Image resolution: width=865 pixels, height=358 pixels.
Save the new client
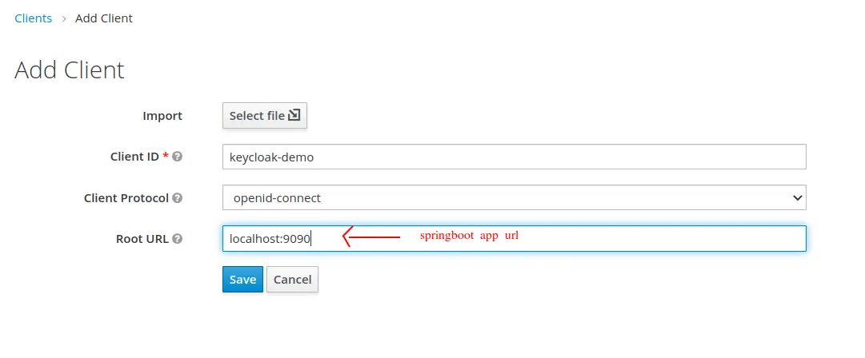(242, 279)
